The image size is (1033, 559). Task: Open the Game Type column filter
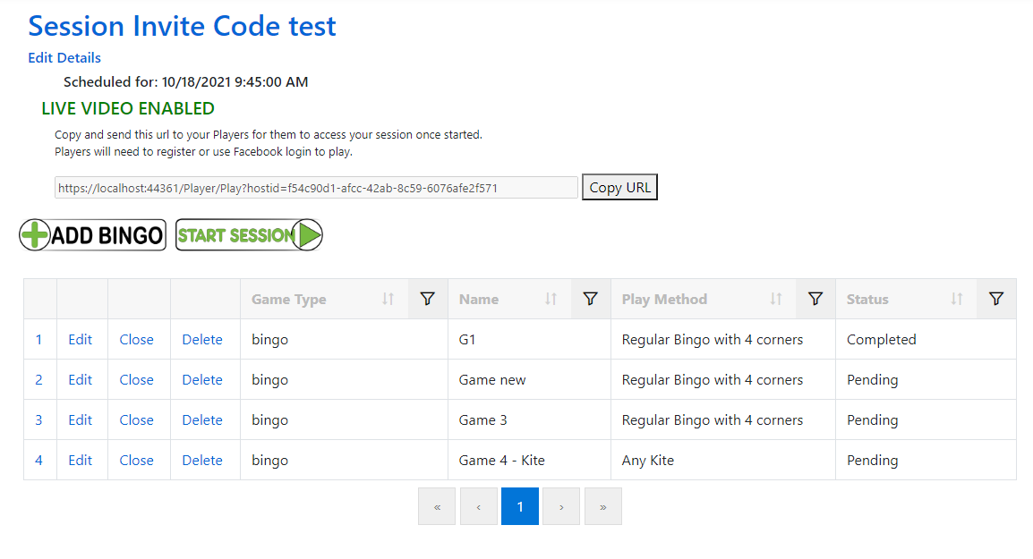pos(427,300)
